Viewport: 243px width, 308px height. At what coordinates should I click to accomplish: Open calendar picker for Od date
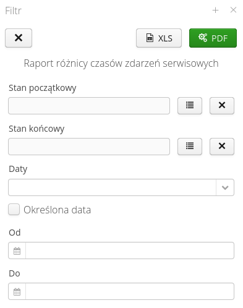(17, 250)
